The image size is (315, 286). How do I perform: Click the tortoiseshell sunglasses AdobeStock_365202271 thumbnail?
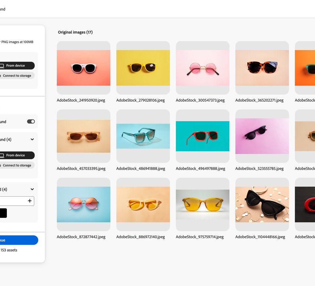[262, 68]
